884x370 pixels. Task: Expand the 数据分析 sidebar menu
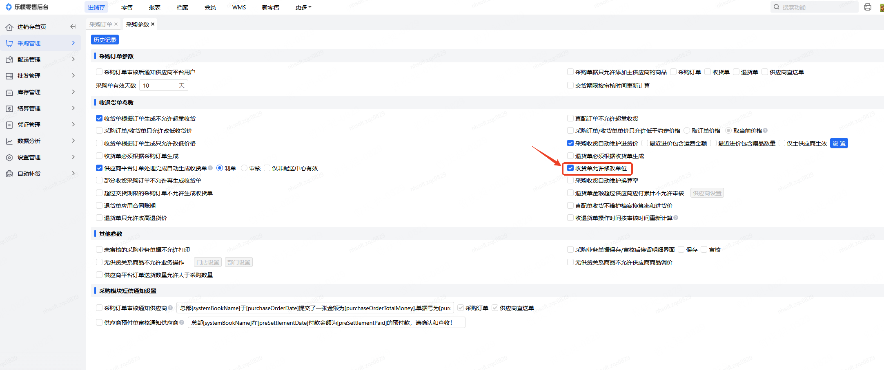[73, 141]
